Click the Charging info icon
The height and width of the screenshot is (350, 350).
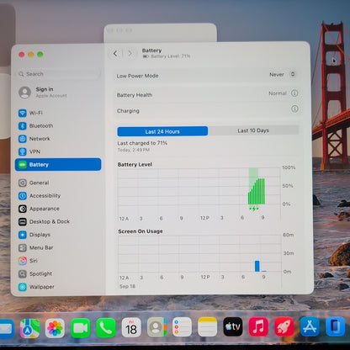click(294, 109)
